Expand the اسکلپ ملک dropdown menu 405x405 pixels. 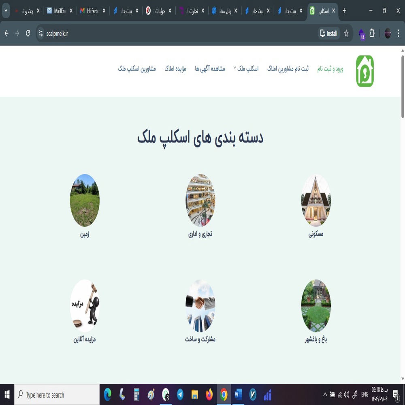click(247, 69)
